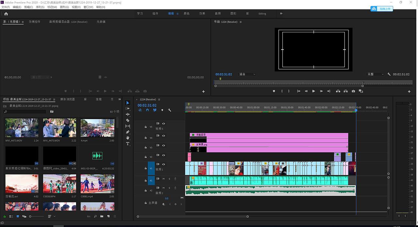This screenshot has width=418, height=227.
Task: Select the Hand tool
Action: [x=128, y=138]
